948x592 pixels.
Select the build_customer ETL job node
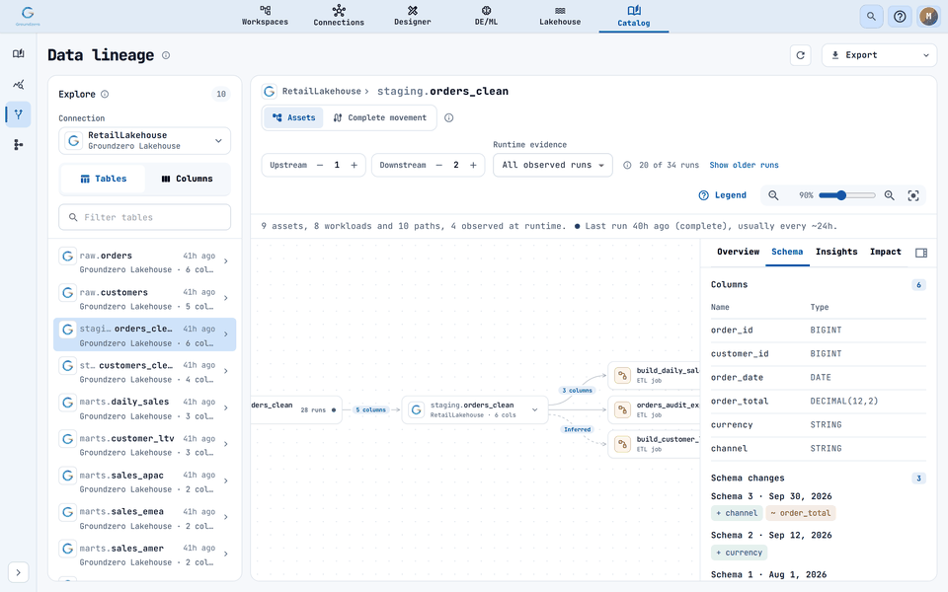pyautogui.click(x=654, y=444)
